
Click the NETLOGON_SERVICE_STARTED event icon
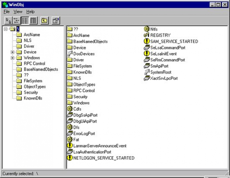(x=70, y=158)
